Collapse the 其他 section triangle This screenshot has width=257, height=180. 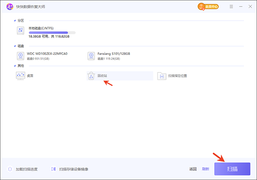click(x=15, y=66)
